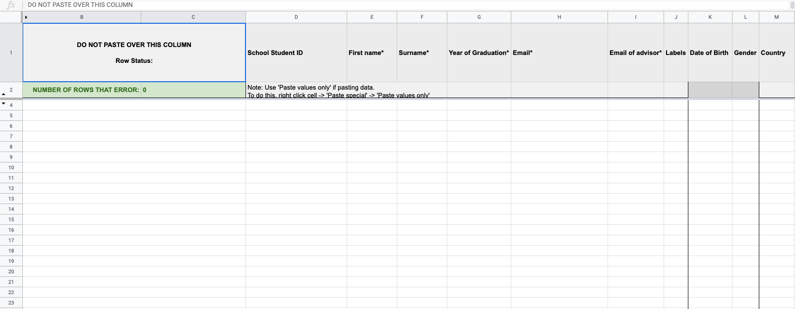Click the 'Date of Birth' header cell
Viewport: 795px width, 309px height.
(x=710, y=52)
